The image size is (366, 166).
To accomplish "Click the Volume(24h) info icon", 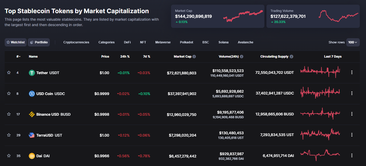I will [x=242, y=57].
